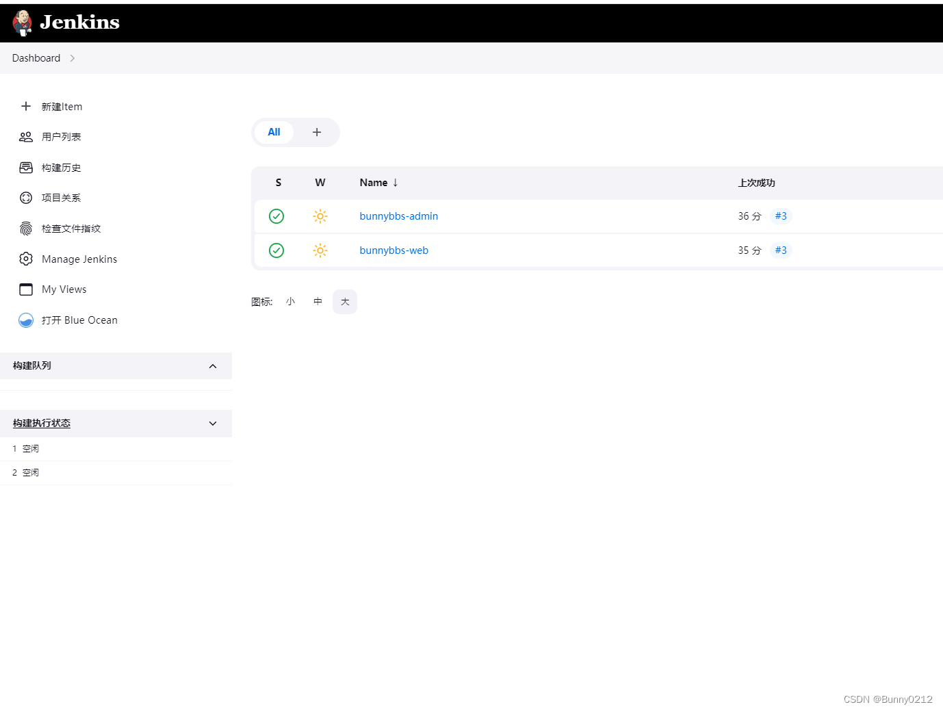Sort jobs by W weather column

pyautogui.click(x=320, y=183)
